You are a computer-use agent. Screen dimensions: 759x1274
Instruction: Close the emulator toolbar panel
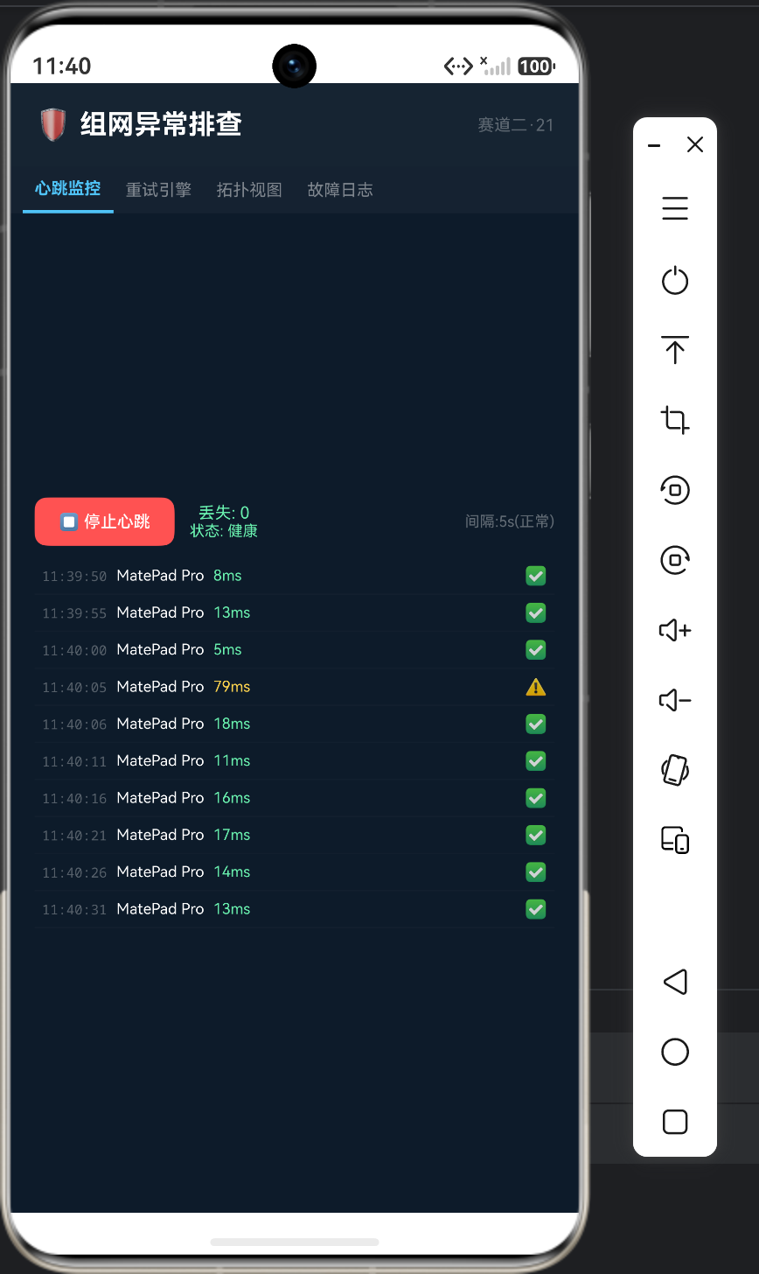(695, 145)
